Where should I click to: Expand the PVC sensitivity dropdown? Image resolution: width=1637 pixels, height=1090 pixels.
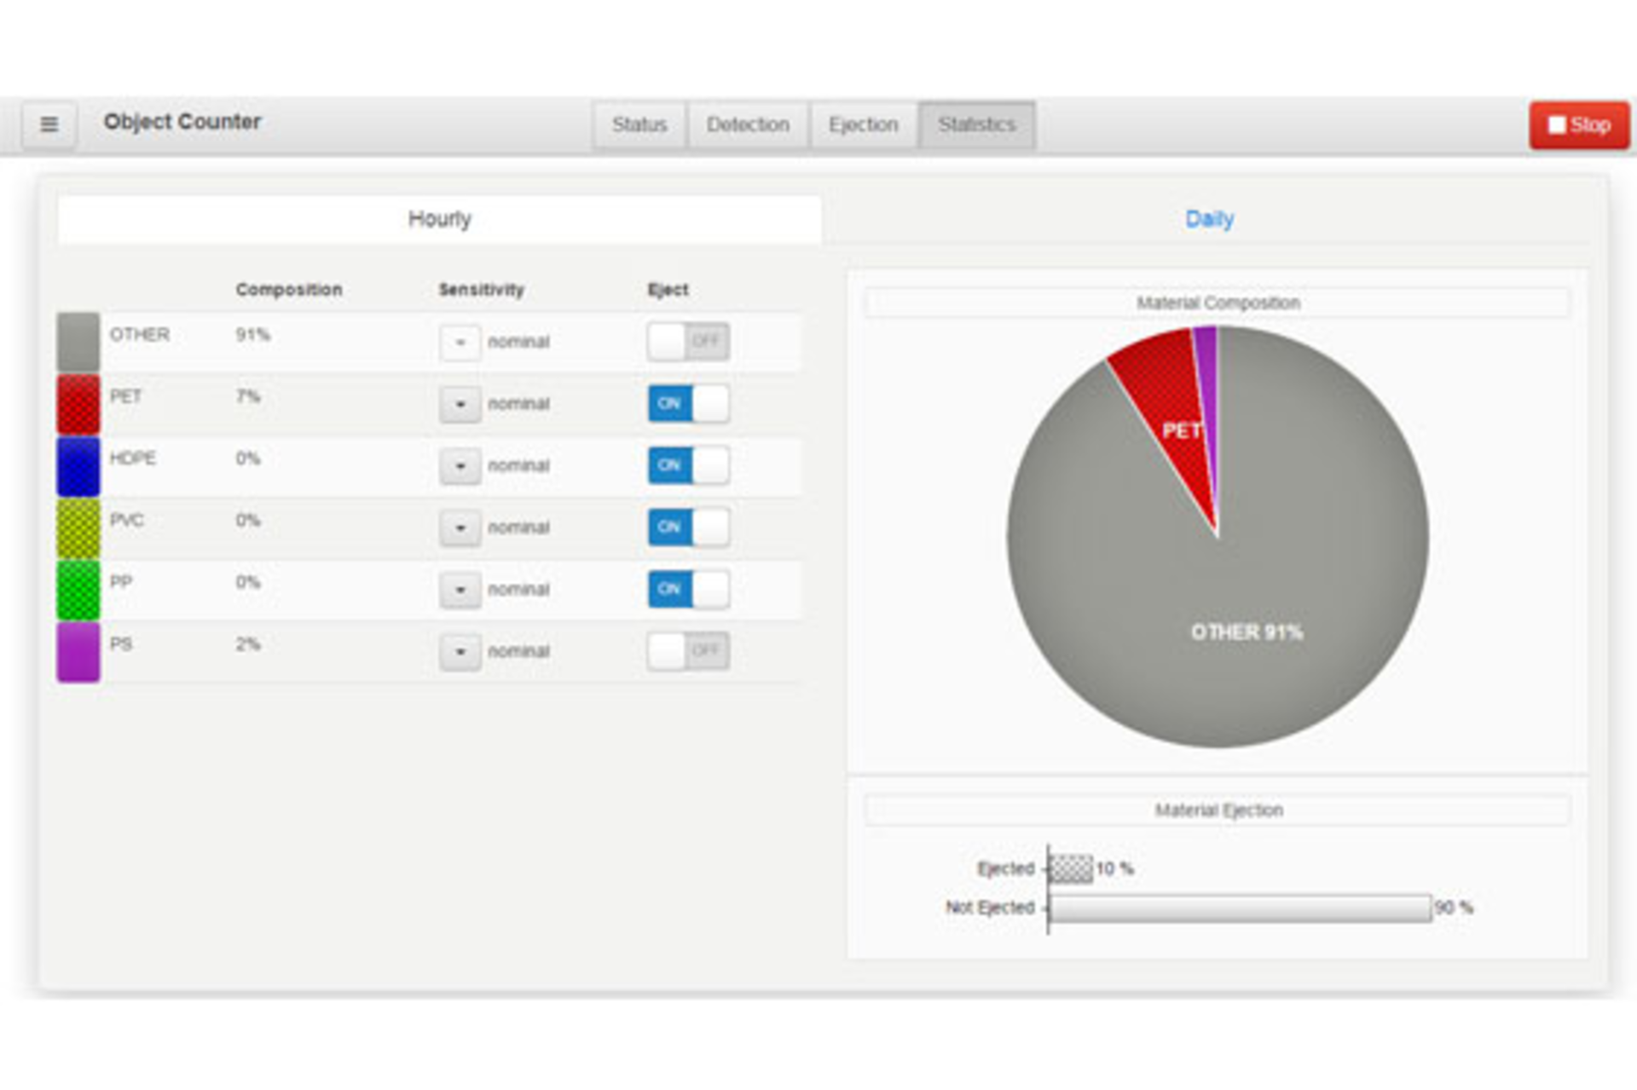(x=460, y=528)
